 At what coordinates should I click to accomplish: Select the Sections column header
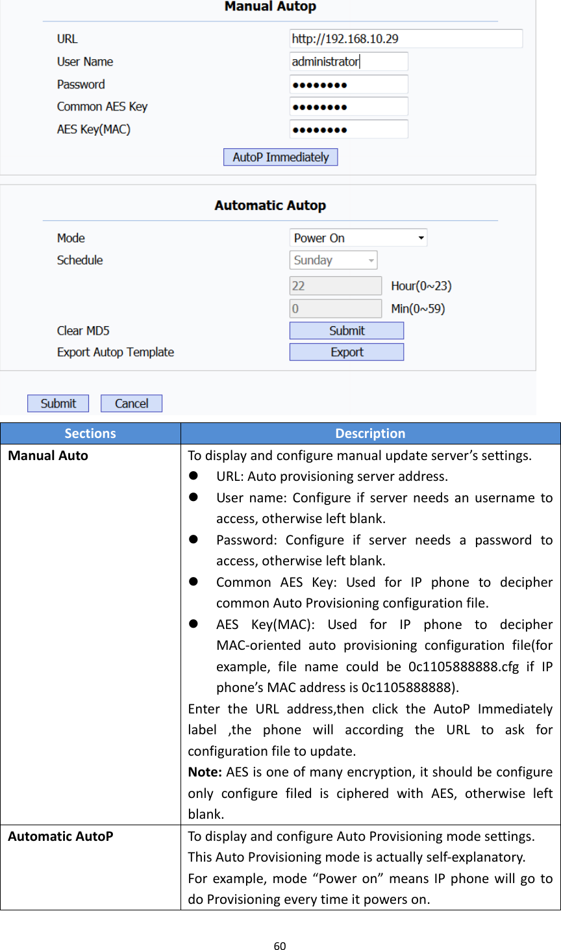pos(90,433)
